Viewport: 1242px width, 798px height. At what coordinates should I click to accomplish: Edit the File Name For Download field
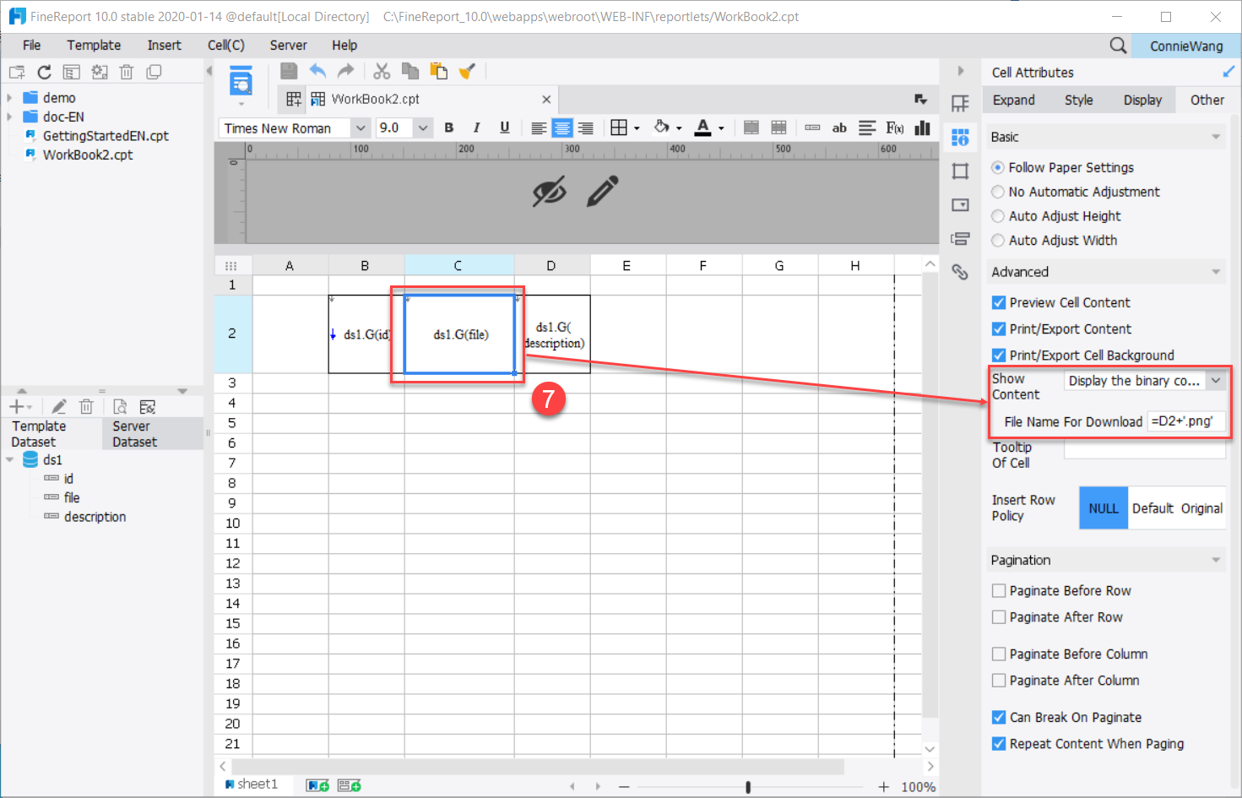[1186, 421]
